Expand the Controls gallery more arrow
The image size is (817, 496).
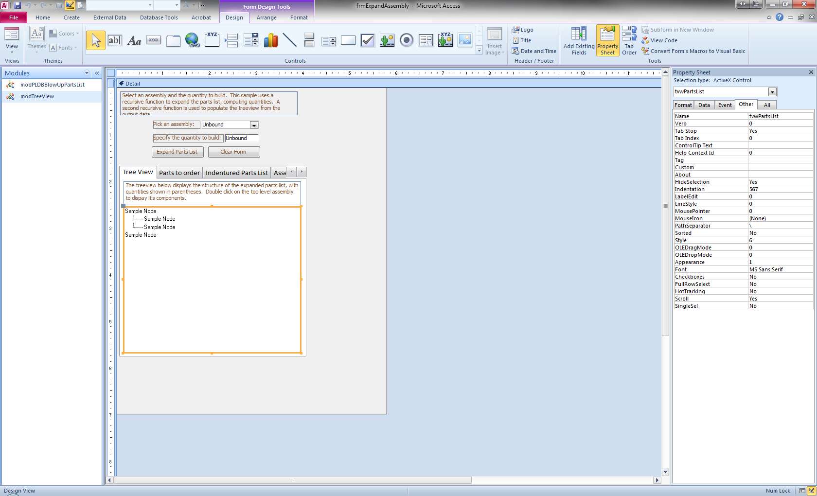coord(479,51)
